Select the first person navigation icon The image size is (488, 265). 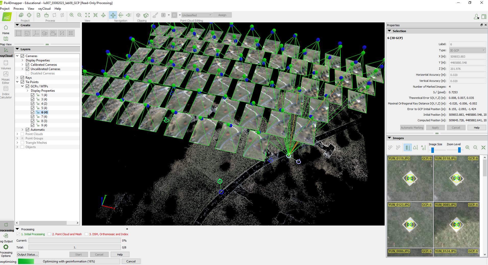pos(129,15)
